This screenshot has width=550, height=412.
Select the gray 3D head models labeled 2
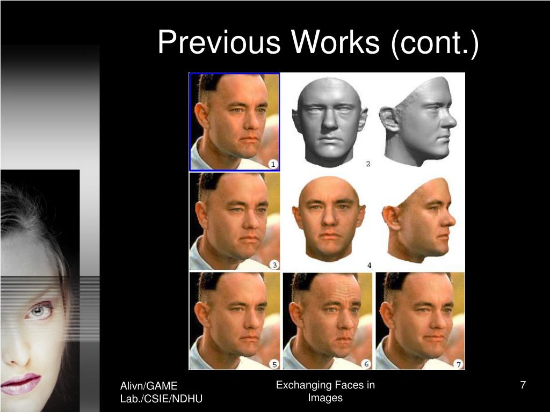[374, 122]
